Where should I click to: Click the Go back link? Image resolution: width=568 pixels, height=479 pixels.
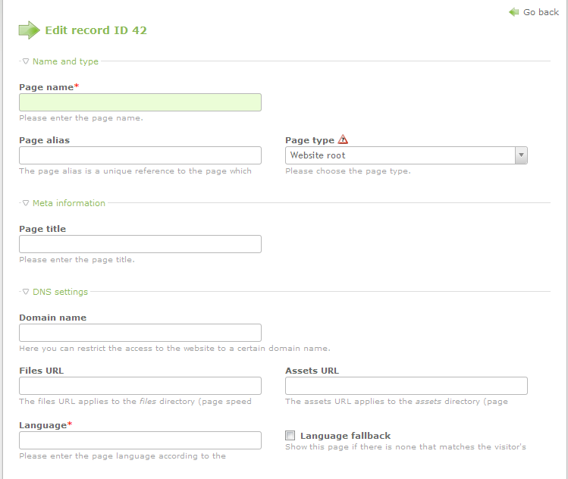[x=541, y=12]
